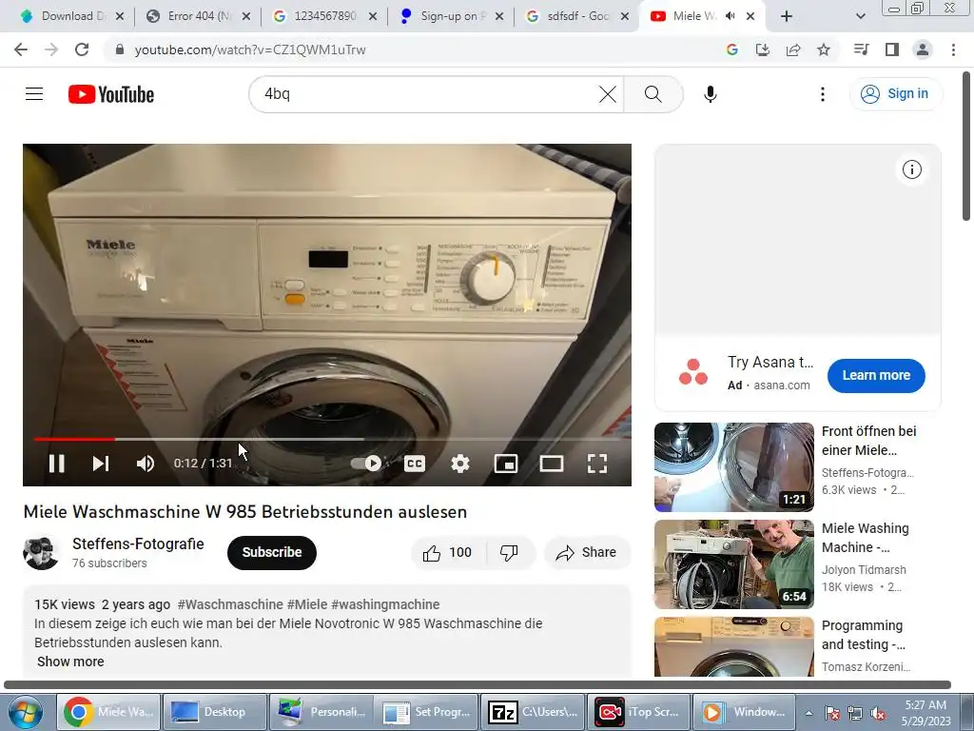
Task: Go back in the browser
Action: [x=21, y=49]
